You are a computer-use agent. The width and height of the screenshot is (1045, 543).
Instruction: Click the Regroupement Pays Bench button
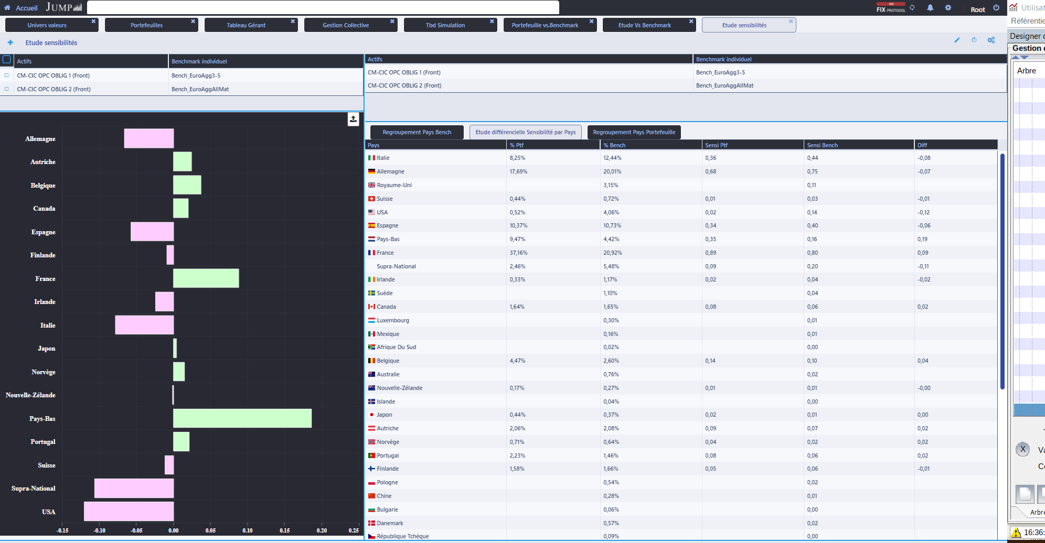tap(417, 132)
